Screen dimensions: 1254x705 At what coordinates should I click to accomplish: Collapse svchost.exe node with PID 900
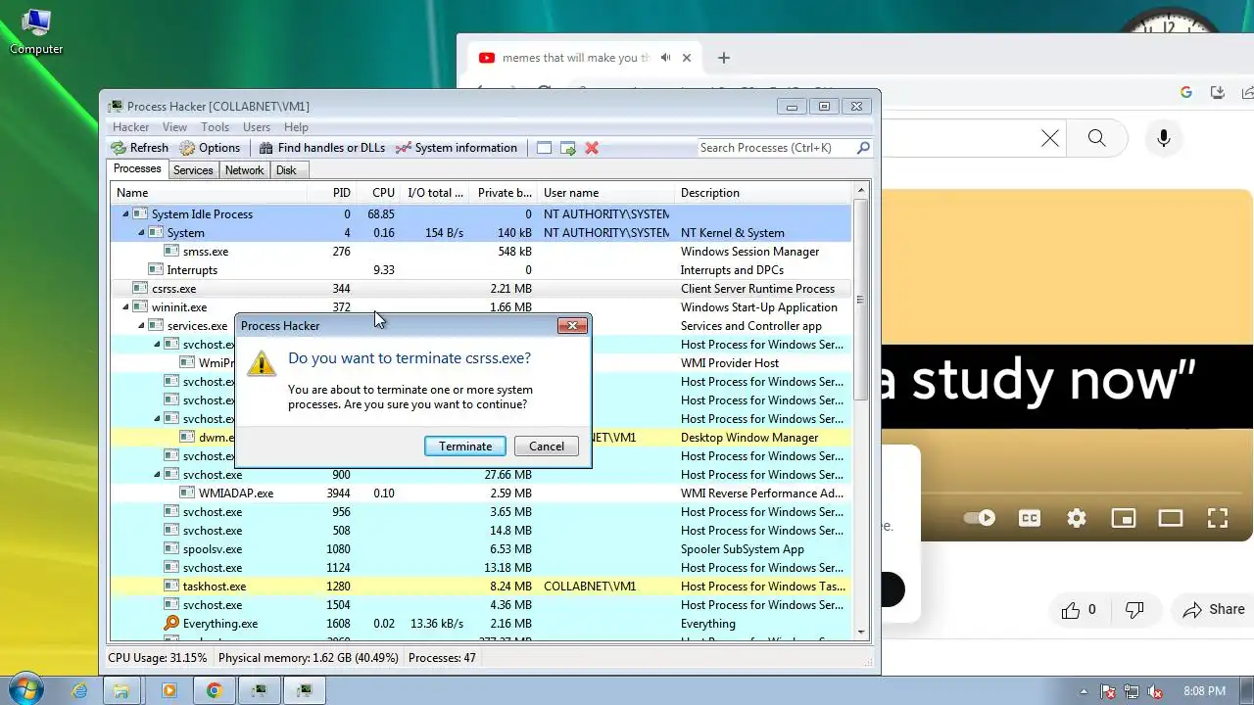(x=157, y=475)
